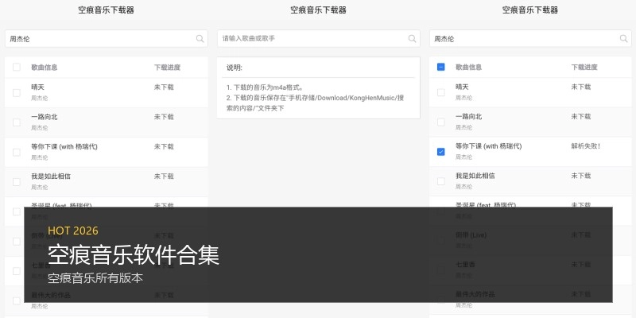Click 等你下课 (with 杨瑞代) in the right panel
636x318 pixels.
point(489,146)
